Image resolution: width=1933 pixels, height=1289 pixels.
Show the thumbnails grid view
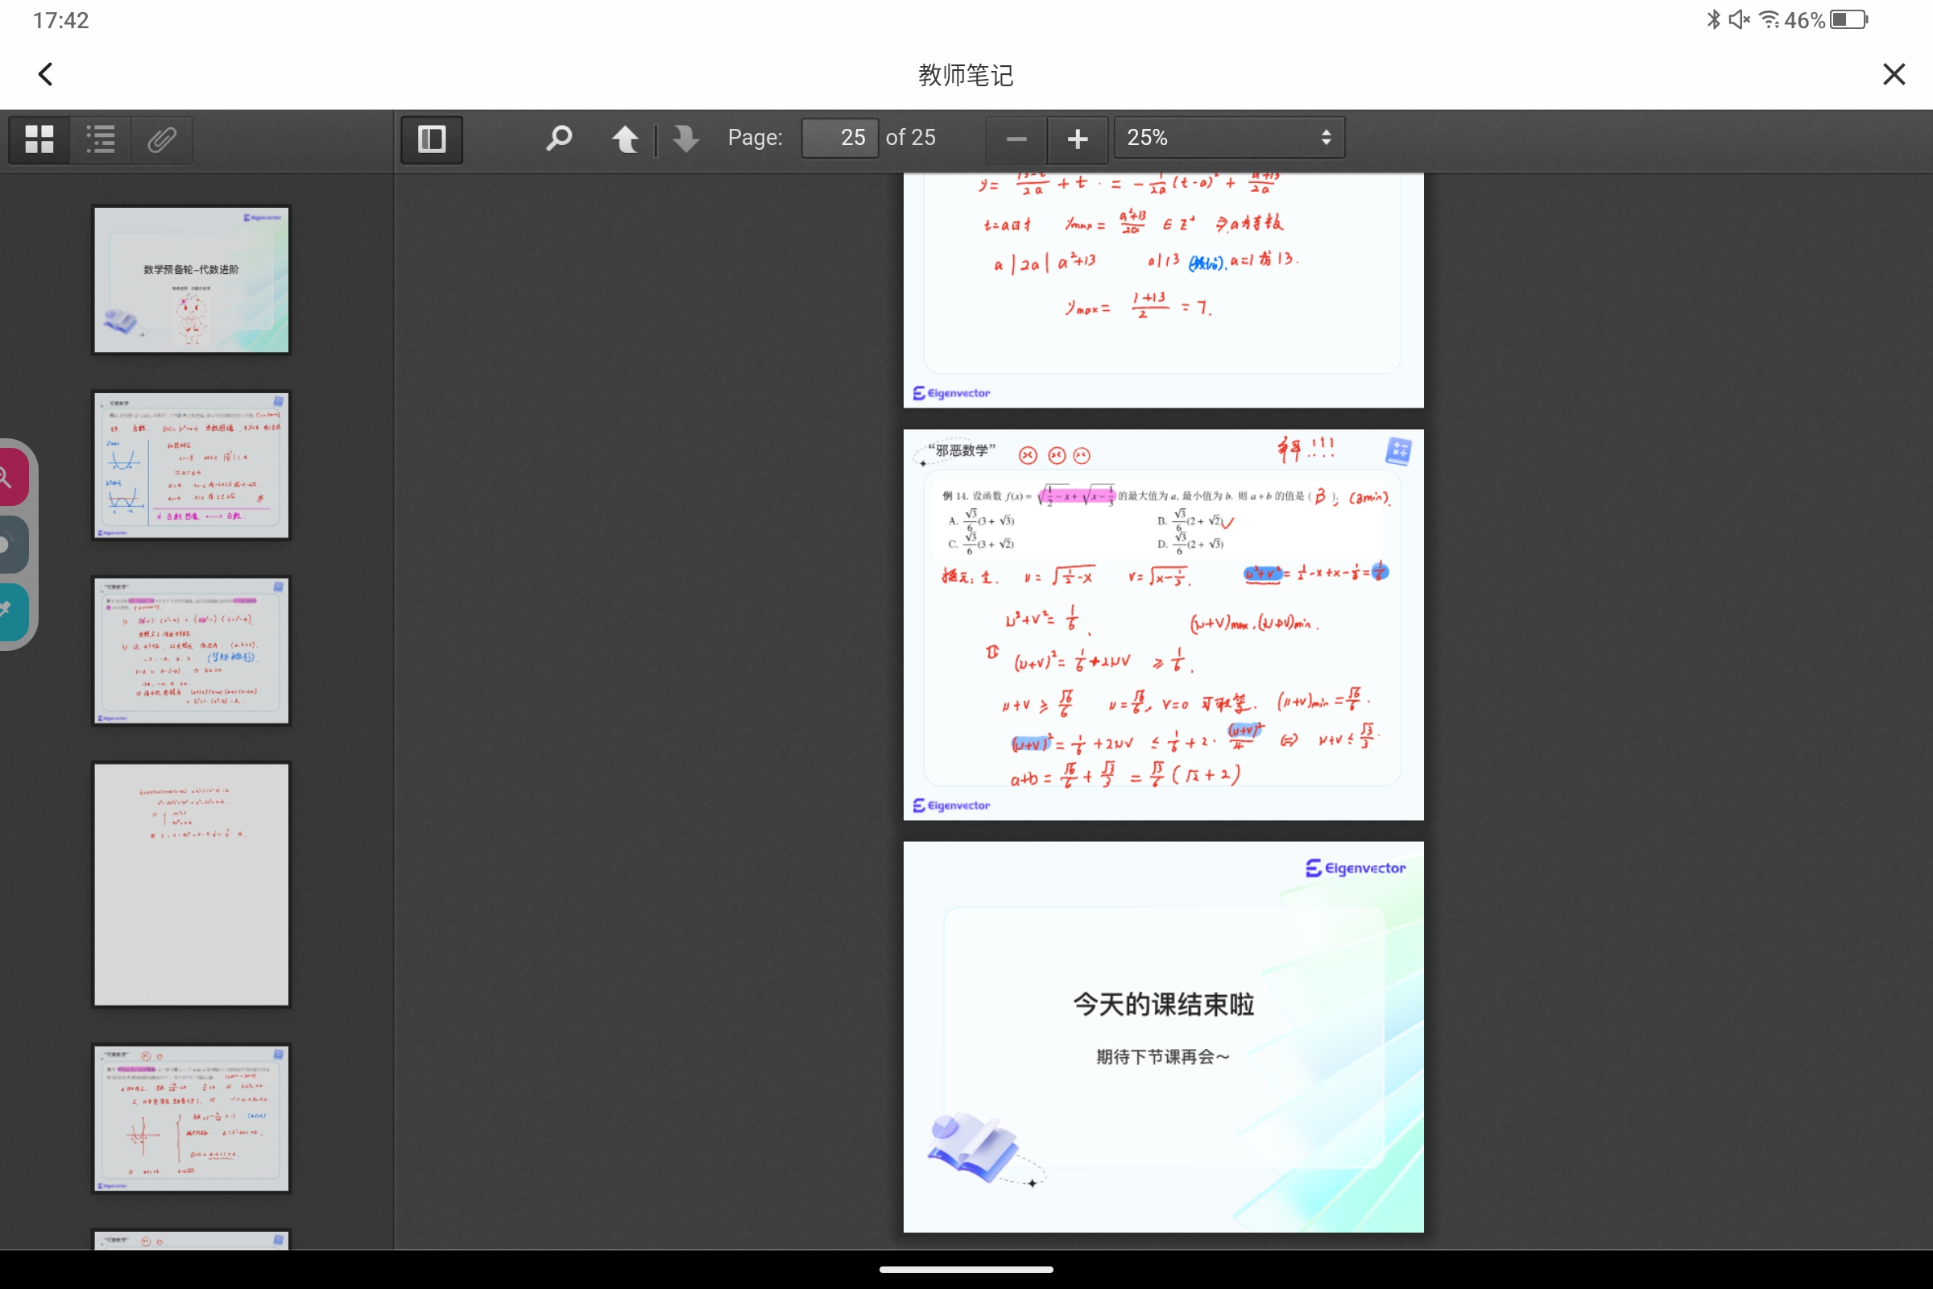(x=39, y=139)
